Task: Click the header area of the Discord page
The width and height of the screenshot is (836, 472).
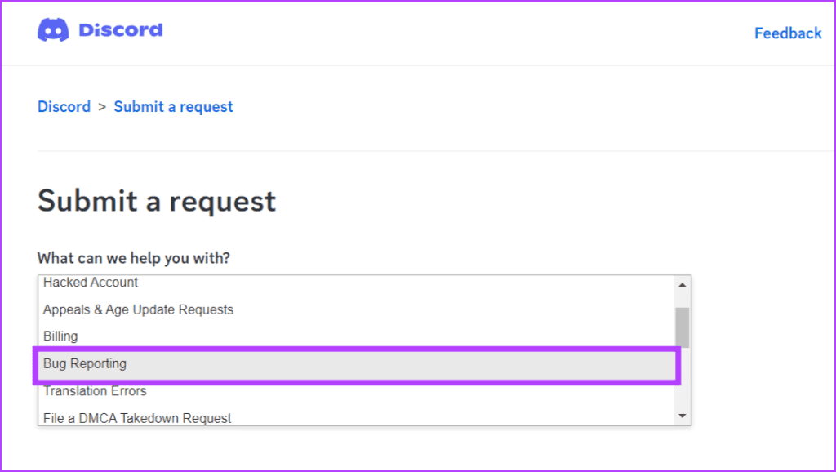Action: point(418,33)
